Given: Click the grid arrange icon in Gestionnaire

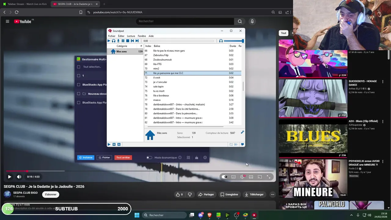Looking at the screenshot, I should (x=188, y=158).
